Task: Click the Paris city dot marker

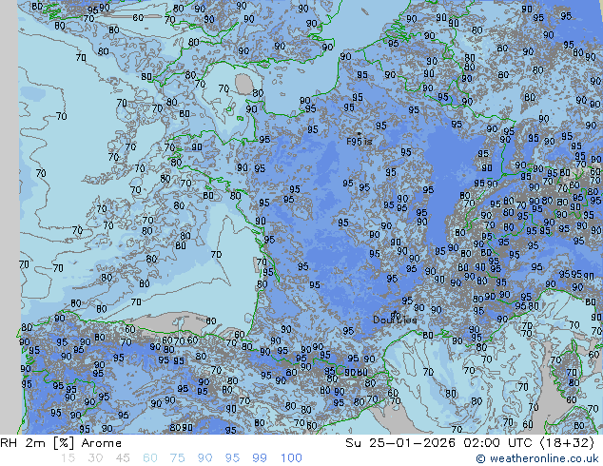Action: (360, 134)
